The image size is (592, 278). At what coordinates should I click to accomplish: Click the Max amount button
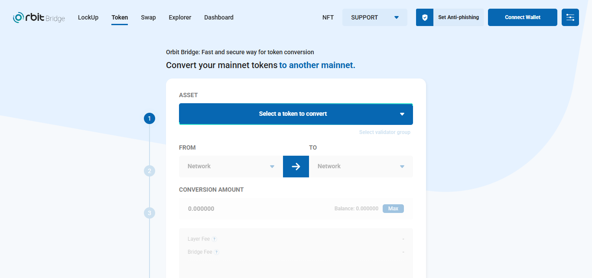coord(393,209)
